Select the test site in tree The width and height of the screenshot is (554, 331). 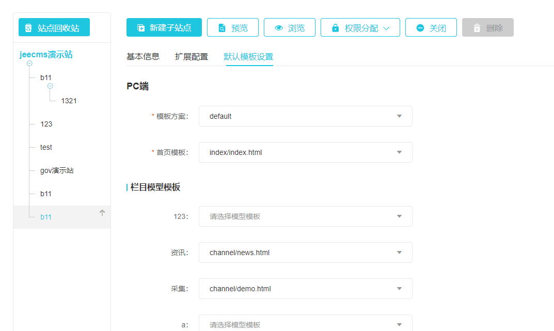coord(46,147)
